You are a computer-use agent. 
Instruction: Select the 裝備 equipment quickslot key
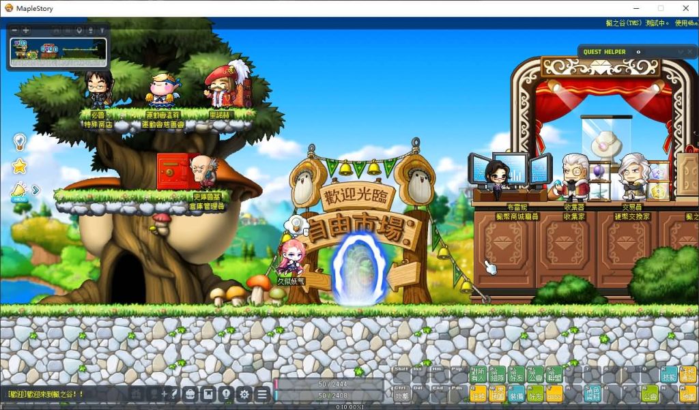coord(516,394)
